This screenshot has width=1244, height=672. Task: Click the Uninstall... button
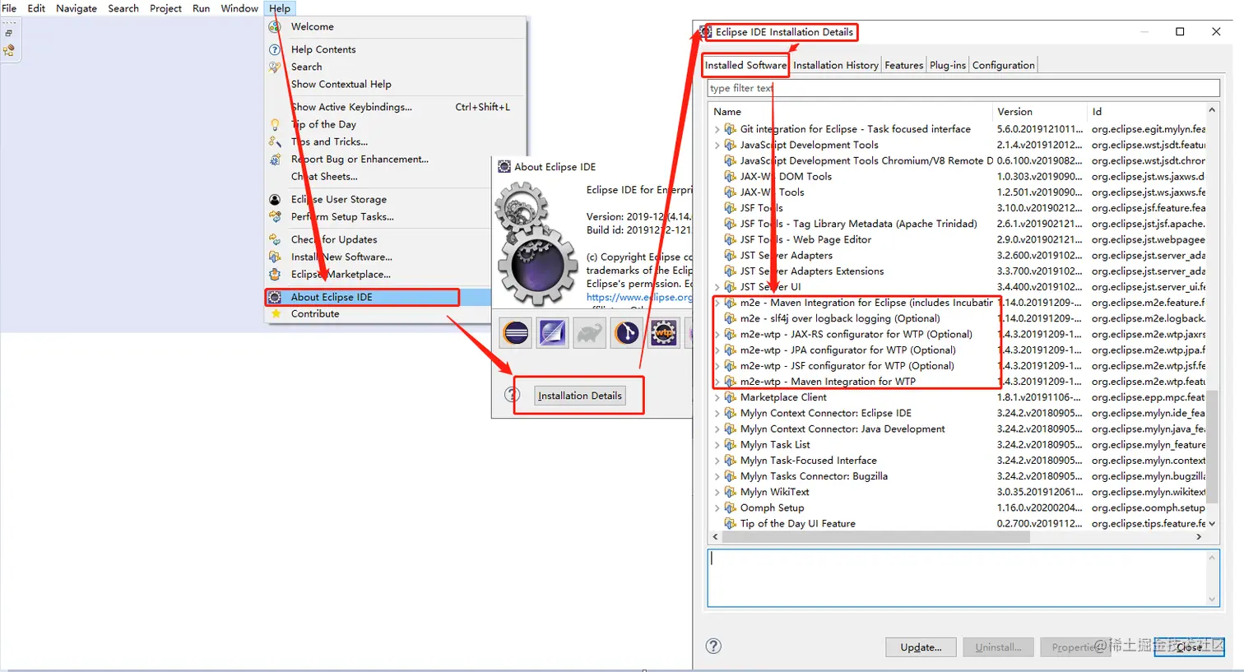[998, 647]
